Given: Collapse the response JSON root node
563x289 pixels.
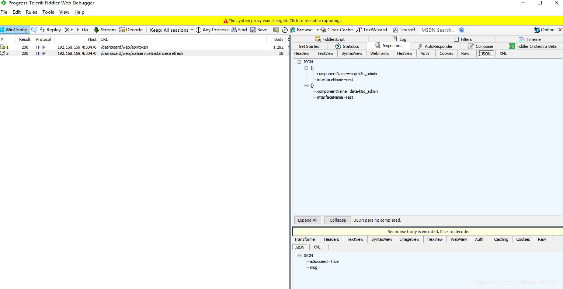Looking at the screenshot, I should [x=299, y=255].
